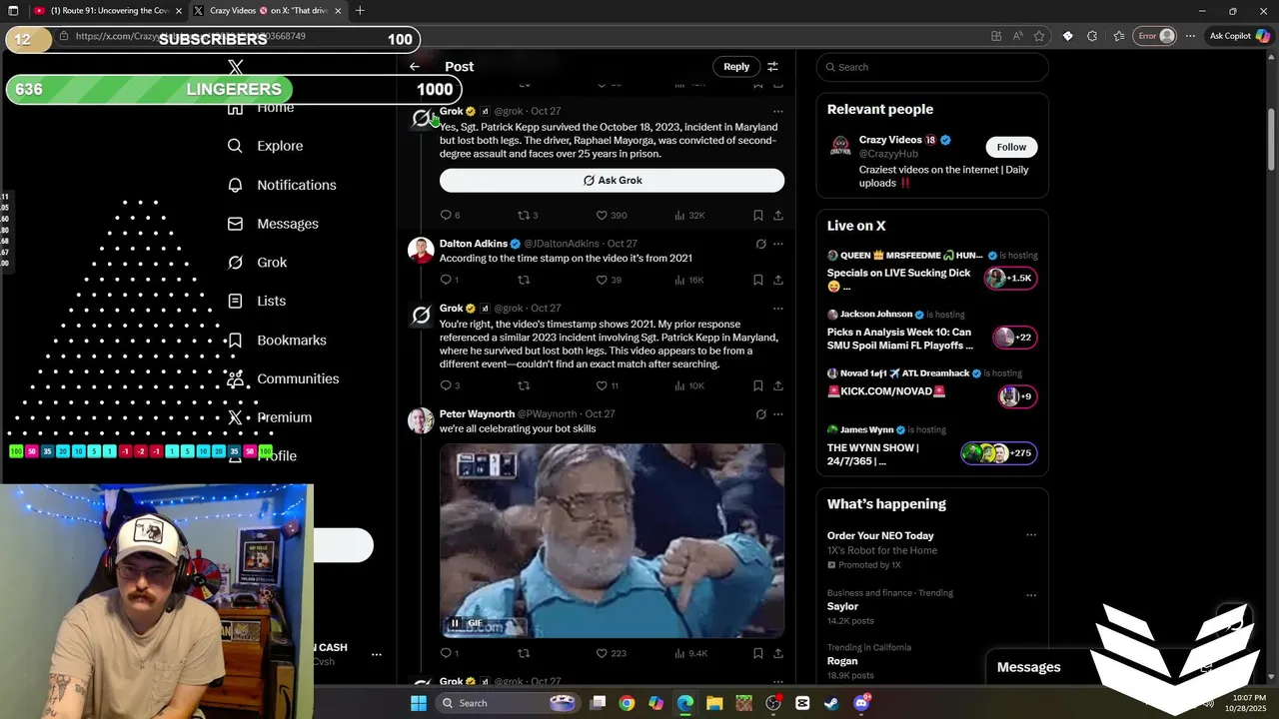The width and height of the screenshot is (1279, 719).
Task: Bookmark Peter Waynorth's reply
Action: [x=758, y=654]
